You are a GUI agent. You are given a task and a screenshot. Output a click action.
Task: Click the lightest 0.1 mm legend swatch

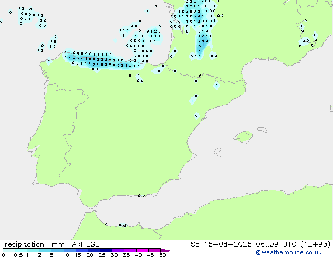9,250
